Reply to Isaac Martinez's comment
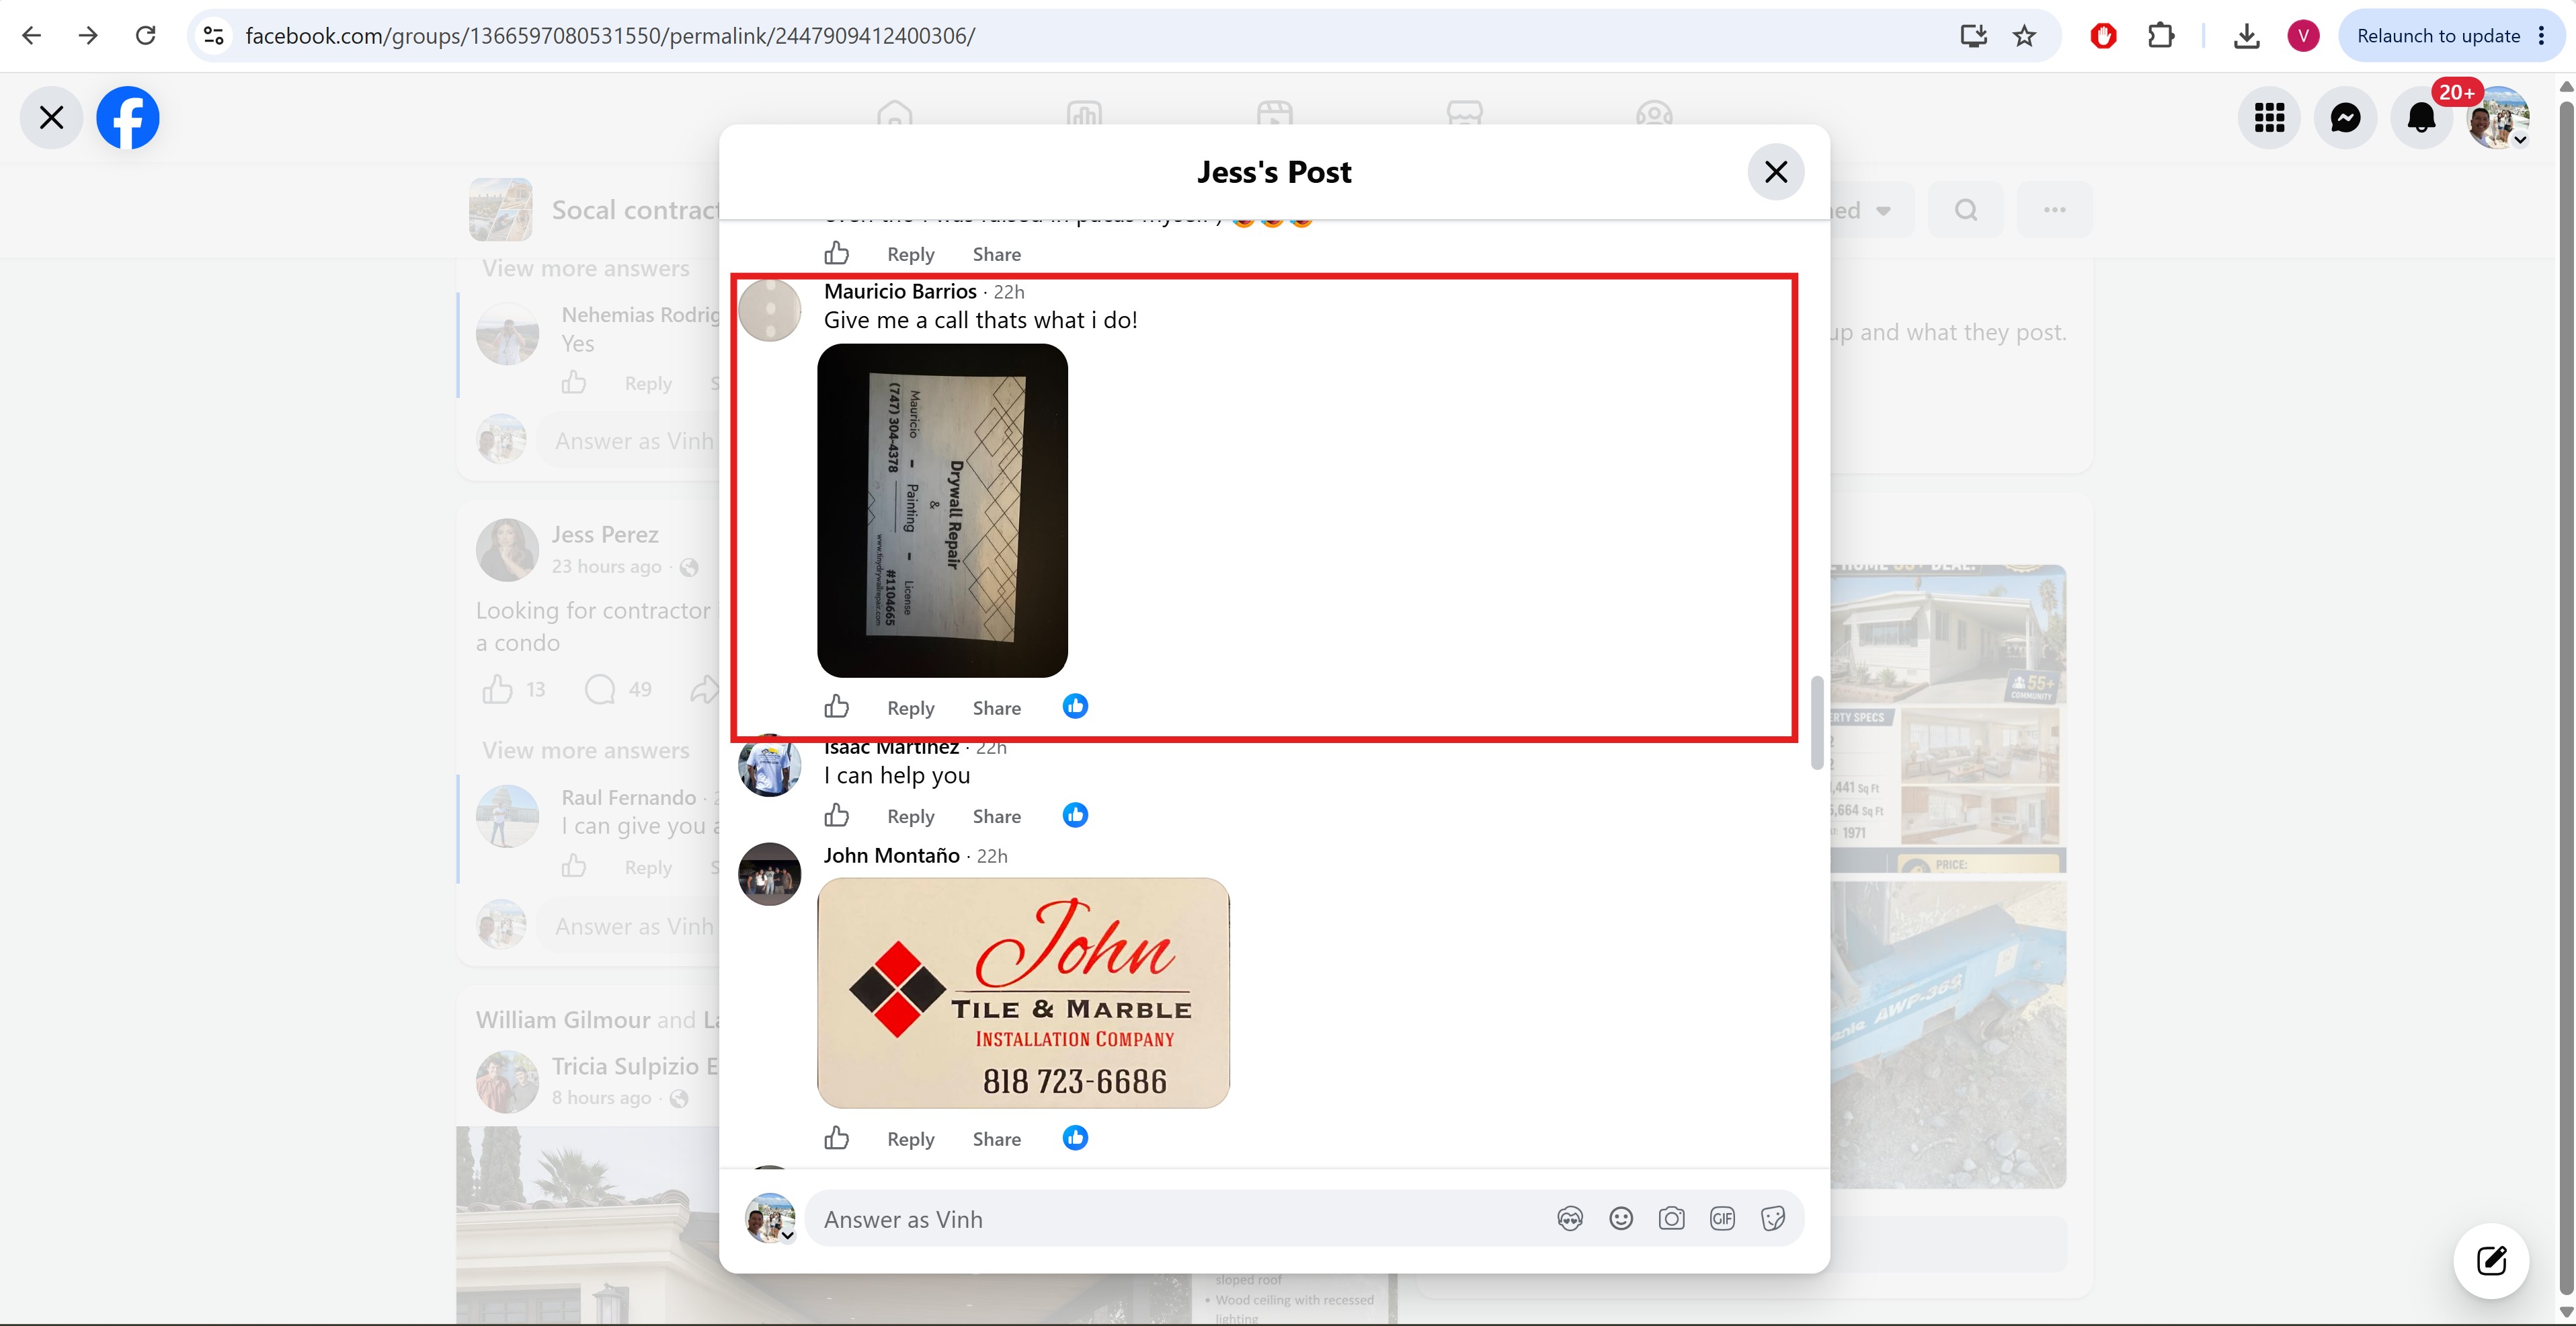The height and width of the screenshot is (1326, 2576). (911, 817)
